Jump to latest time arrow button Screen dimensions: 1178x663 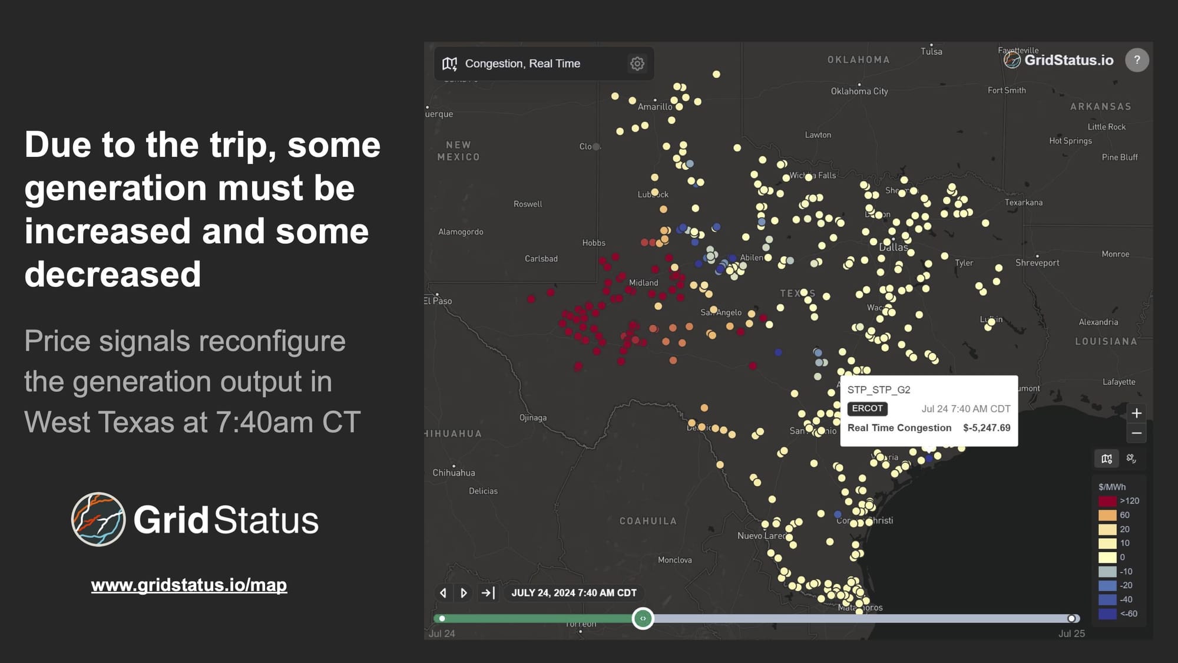pyautogui.click(x=488, y=593)
